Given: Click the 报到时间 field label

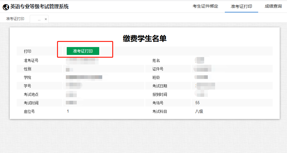Looking at the screenshot, I should pos(160,94).
